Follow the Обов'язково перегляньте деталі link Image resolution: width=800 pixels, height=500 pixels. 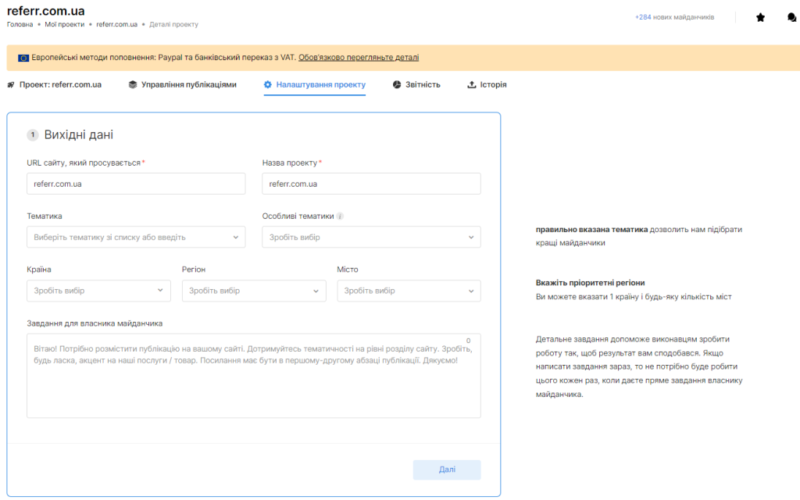[x=358, y=57]
